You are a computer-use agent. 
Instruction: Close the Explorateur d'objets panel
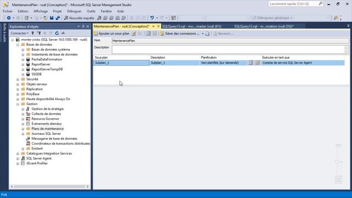click(x=88, y=26)
